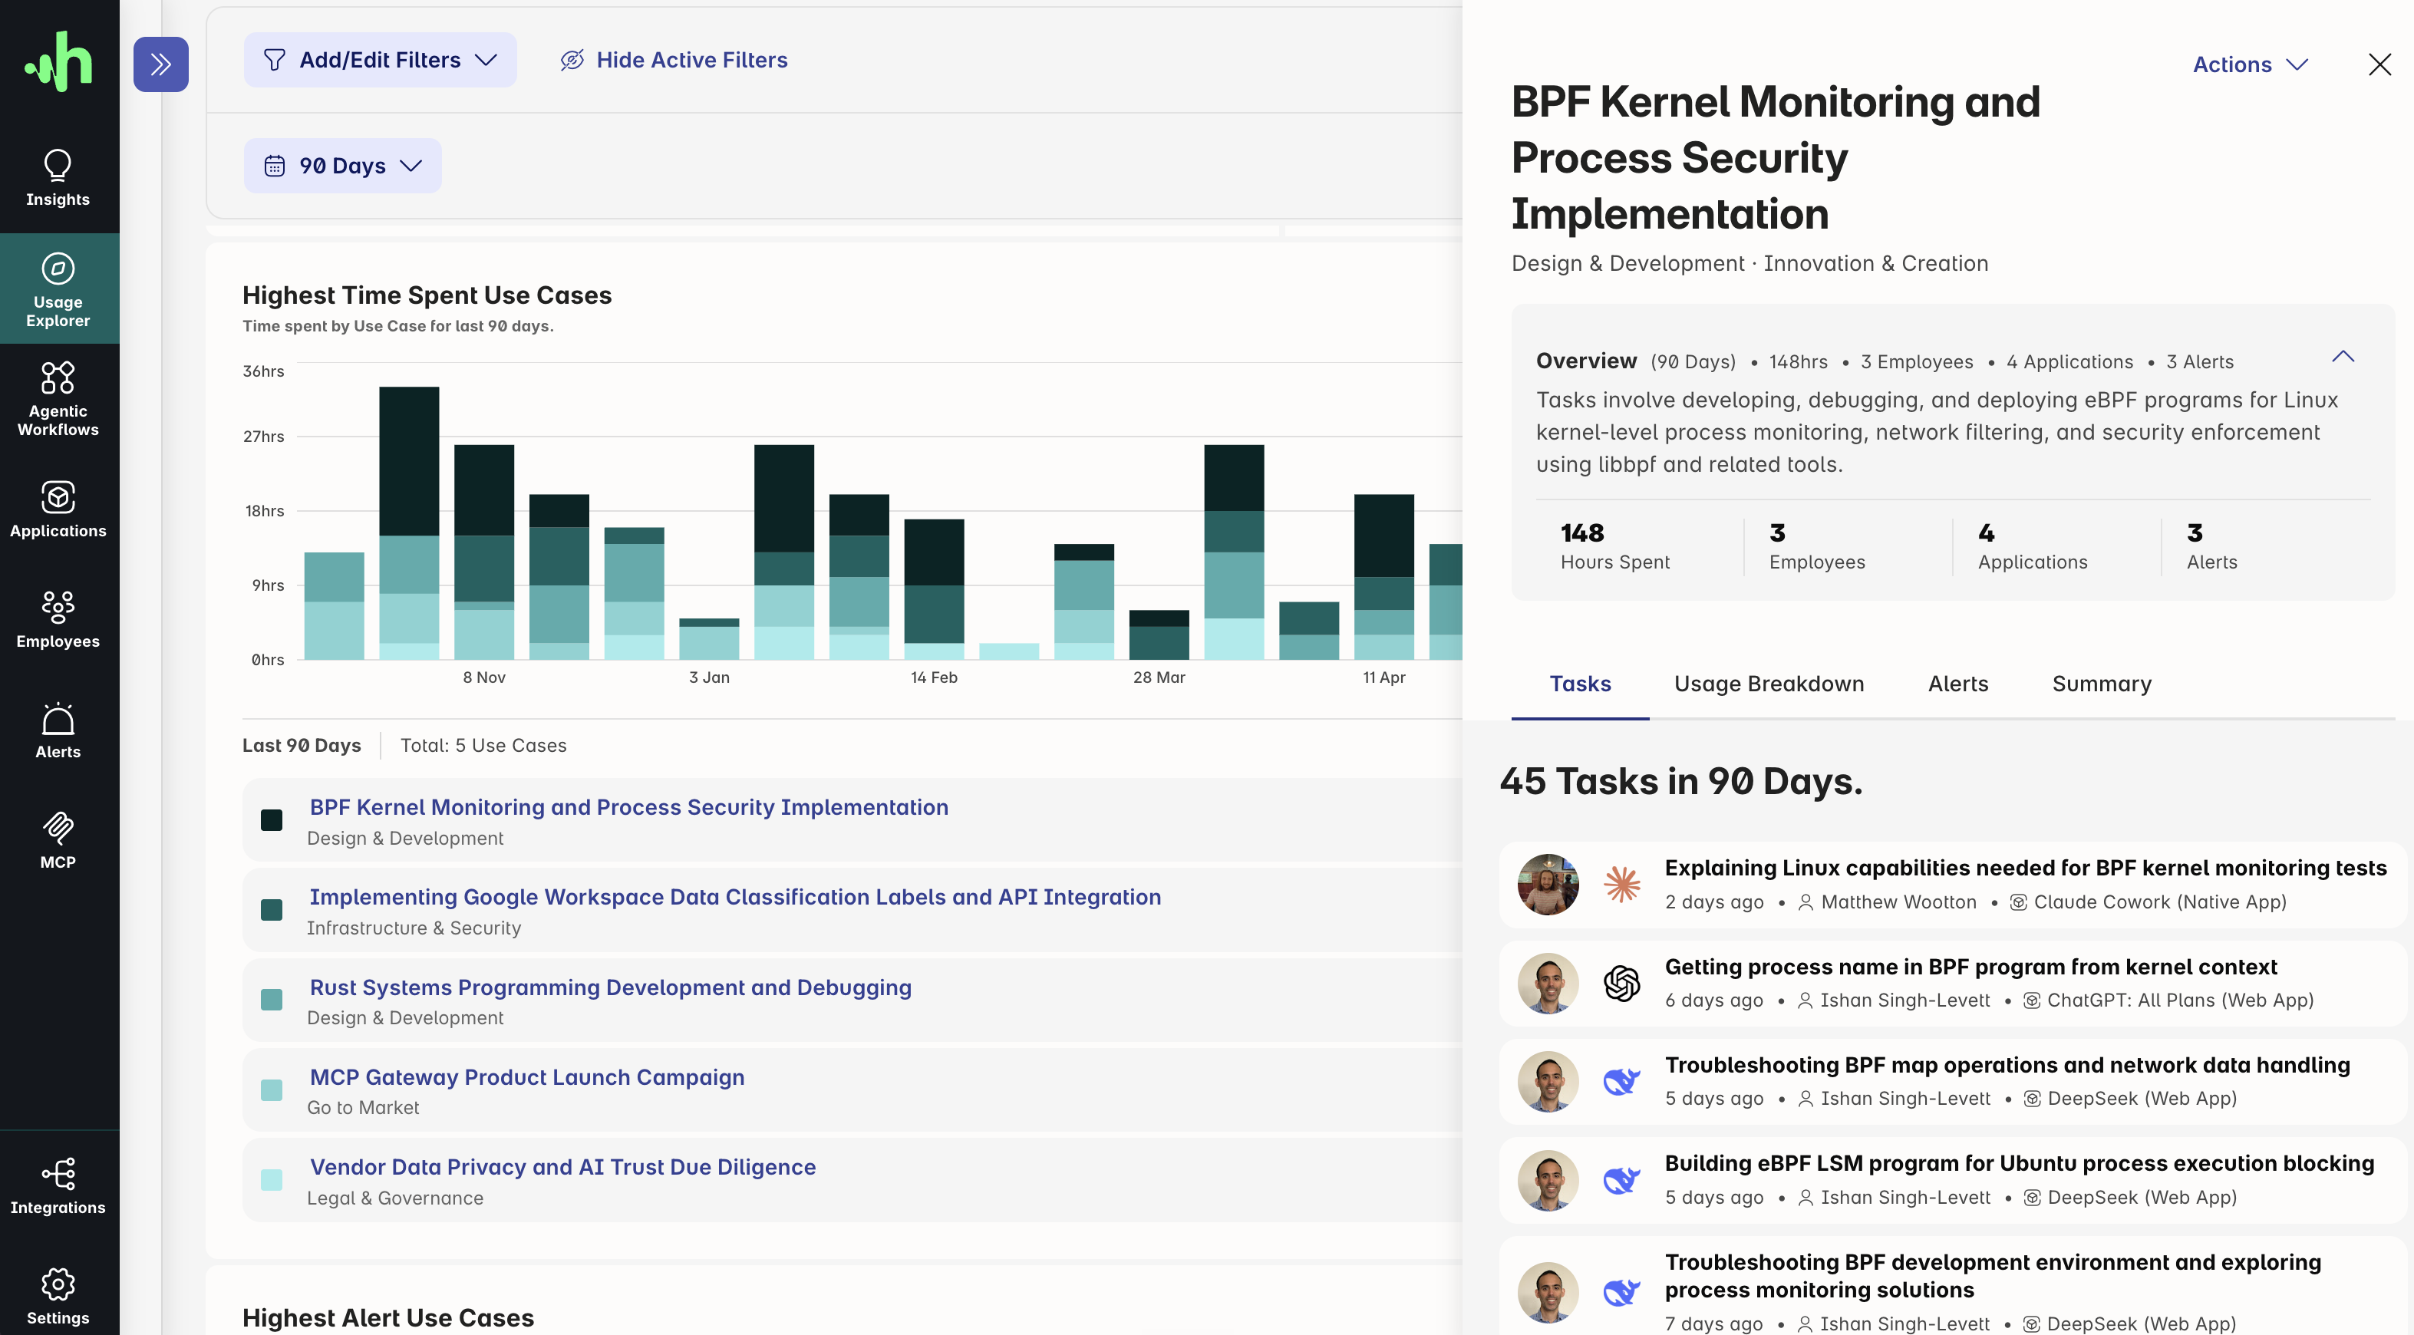Viewport: 2414px width, 1335px height.
Task: Click ChatGPT icon on process name task
Action: (x=1621, y=983)
